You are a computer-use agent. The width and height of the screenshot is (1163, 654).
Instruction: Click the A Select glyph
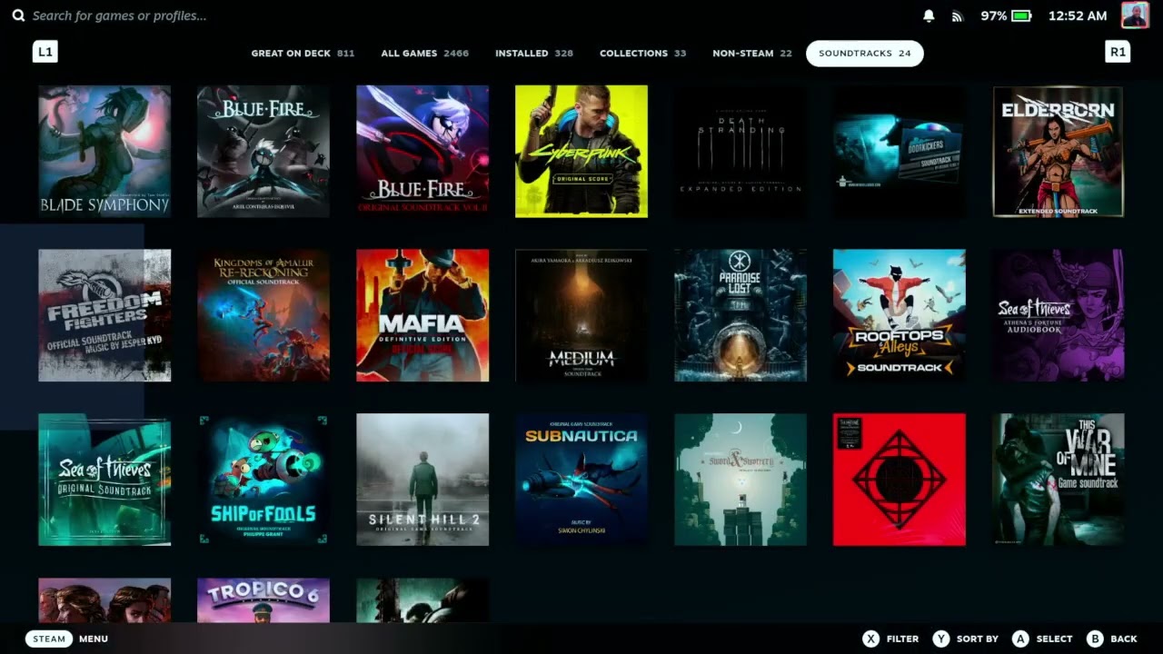1020,639
